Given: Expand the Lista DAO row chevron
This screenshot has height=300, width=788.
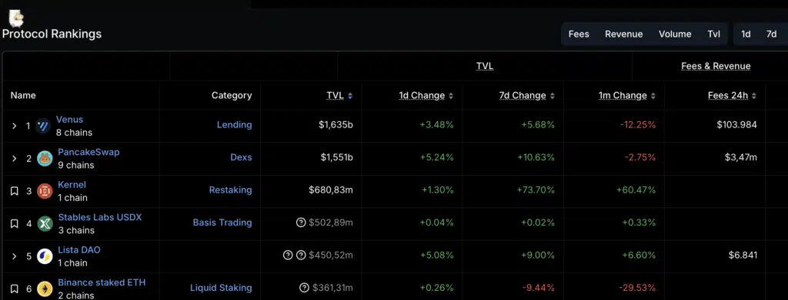Looking at the screenshot, I should tap(15, 256).
